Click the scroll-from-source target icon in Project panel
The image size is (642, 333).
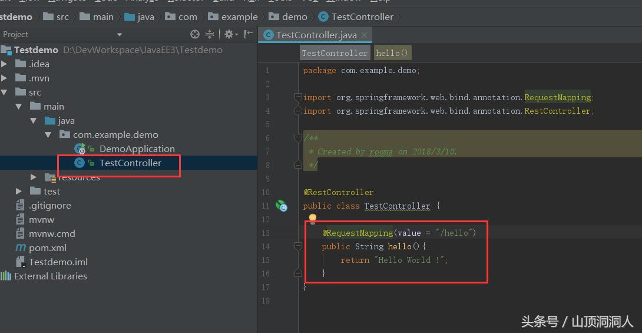195,34
